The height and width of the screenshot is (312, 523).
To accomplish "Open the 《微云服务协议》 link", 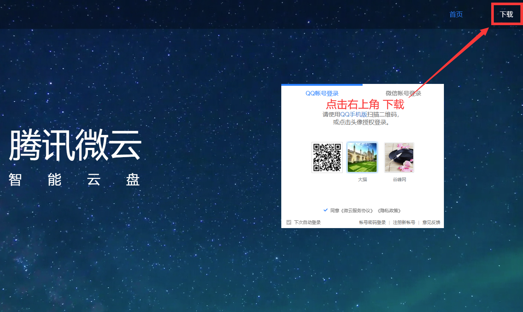I will pyautogui.click(x=357, y=210).
